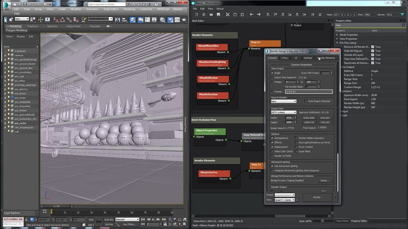Open the Output Size HDTV (video) dropdown
This screenshot has width=408, height=229.
click(x=284, y=112)
